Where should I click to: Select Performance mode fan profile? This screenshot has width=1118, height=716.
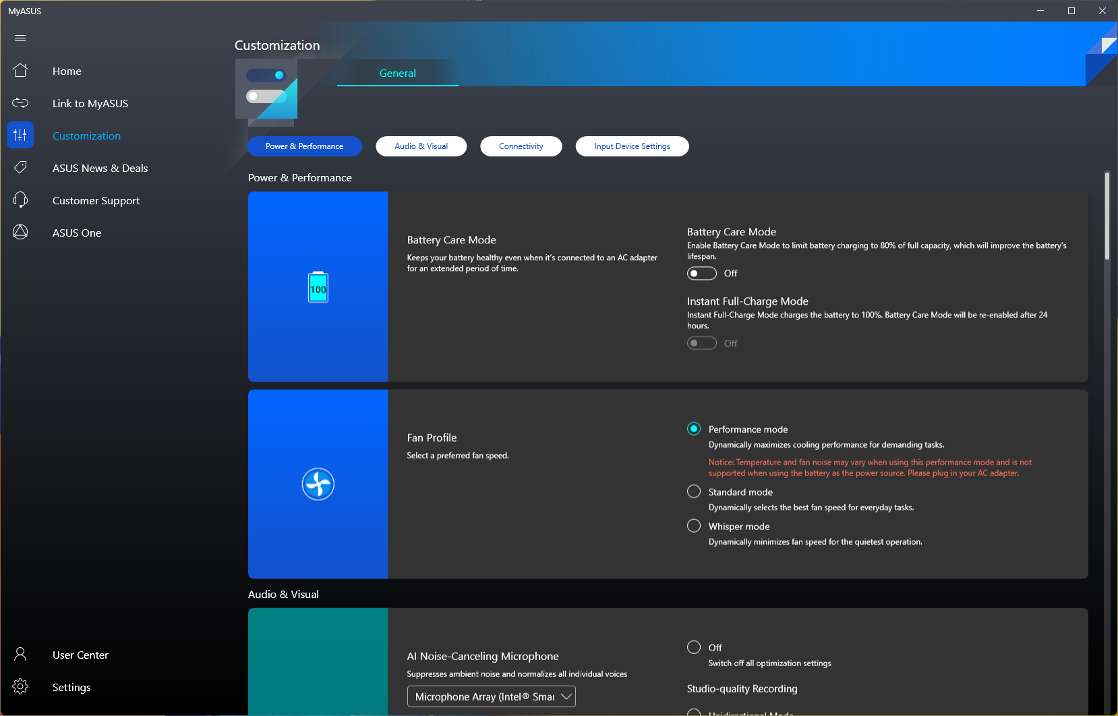(694, 429)
